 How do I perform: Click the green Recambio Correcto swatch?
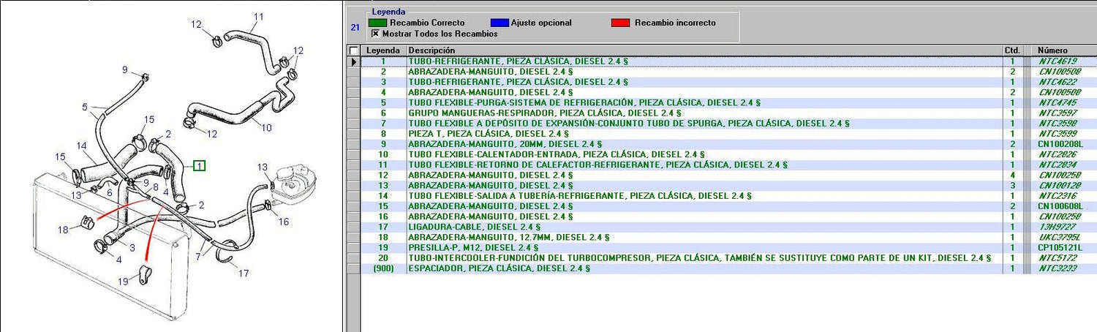coord(378,23)
